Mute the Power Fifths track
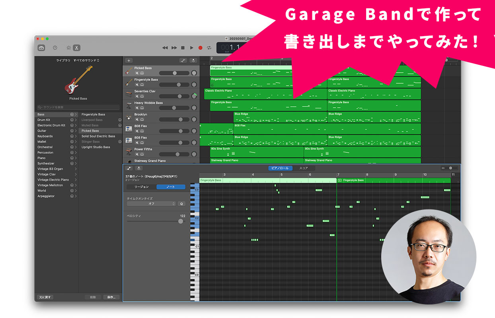495x318 pixels. [x=136, y=154]
